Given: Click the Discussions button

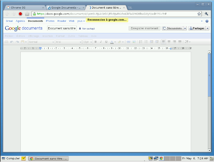Looking at the screenshot, I should 173,28.
